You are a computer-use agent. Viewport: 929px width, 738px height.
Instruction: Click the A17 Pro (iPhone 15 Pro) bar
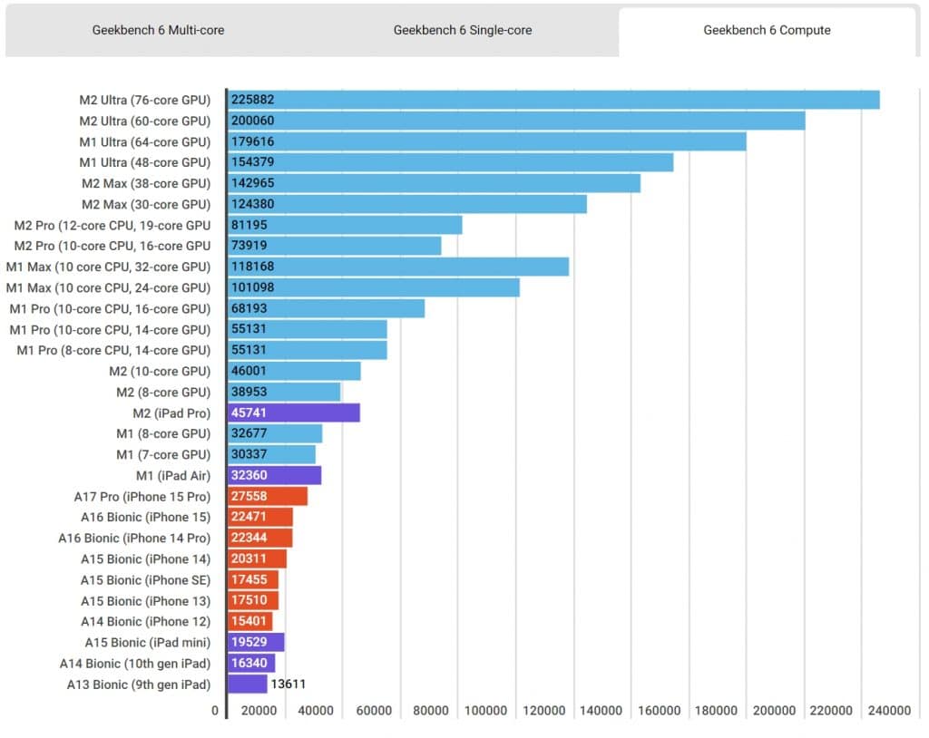coord(268,496)
